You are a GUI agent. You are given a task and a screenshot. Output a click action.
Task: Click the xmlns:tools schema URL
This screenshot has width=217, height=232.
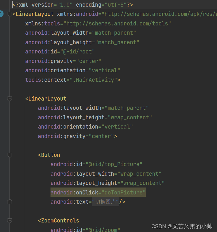click(117, 23)
